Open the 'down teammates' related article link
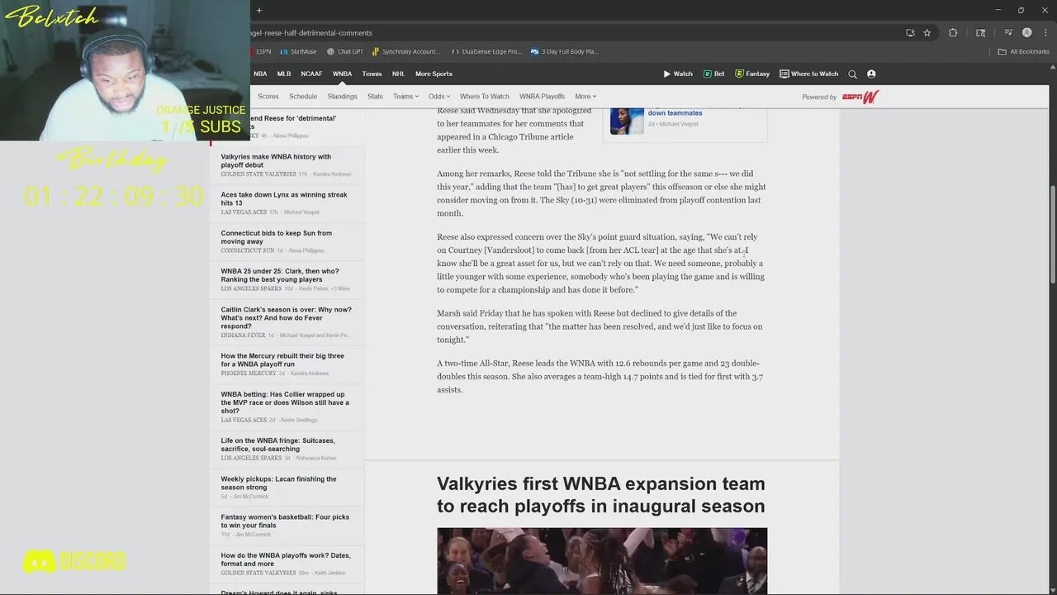Screen dimensions: 1057x595 (675, 113)
